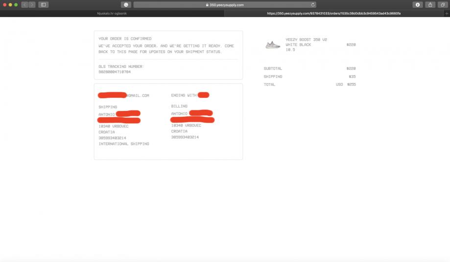Close the Safari window with red button
Image resolution: width=450 pixels, height=262 pixels.
pyautogui.click(x=4, y=4)
